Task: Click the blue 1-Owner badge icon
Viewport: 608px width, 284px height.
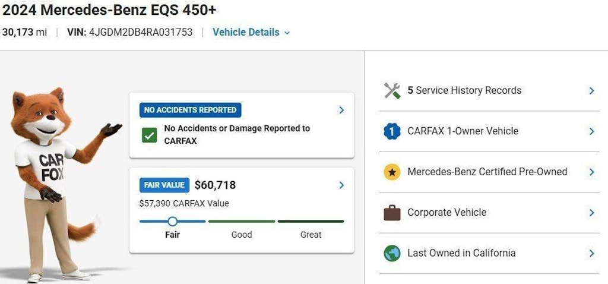Action: pyautogui.click(x=392, y=131)
